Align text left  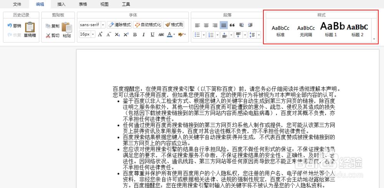[197, 25]
